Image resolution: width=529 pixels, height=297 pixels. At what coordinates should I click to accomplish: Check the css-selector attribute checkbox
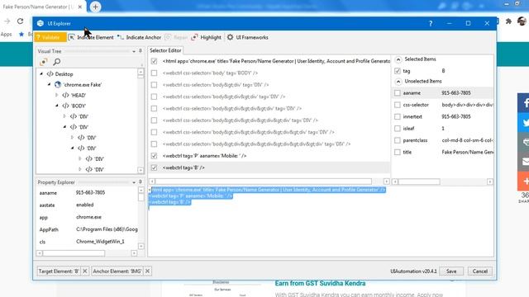(398, 105)
